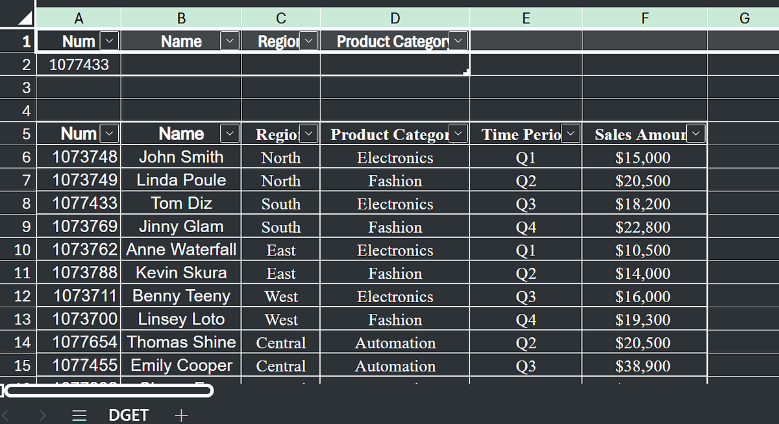Image resolution: width=779 pixels, height=424 pixels.
Task: Open the Product Category filter in row 5
Action: tap(458, 134)
